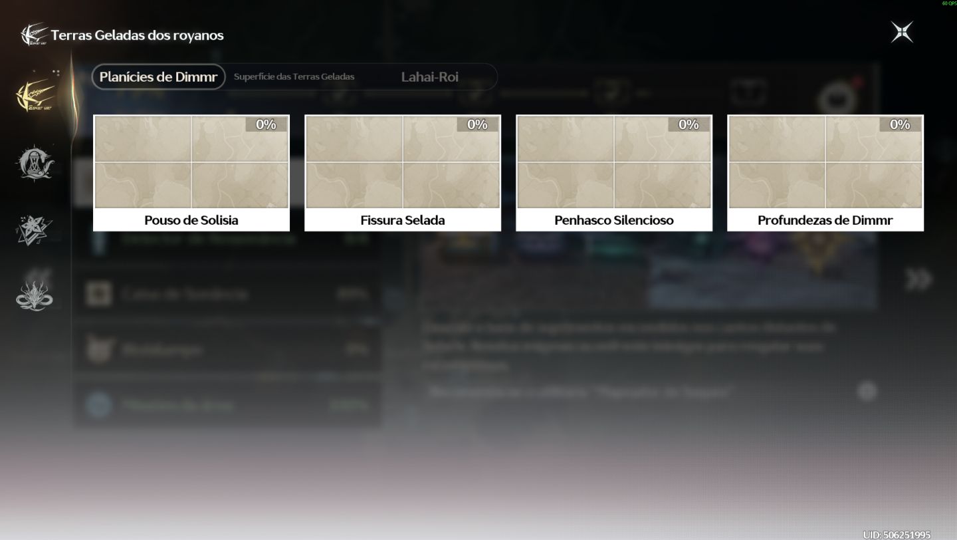The width and height of the screenshot is (957, 540).
Task: Click 0% badge on Penhasco Silencioso
Action: coord(689,124)
